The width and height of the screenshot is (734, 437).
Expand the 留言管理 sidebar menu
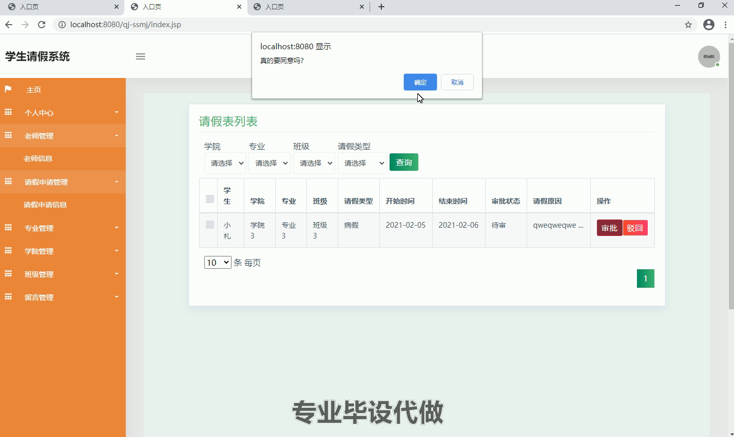coord(63,297)
